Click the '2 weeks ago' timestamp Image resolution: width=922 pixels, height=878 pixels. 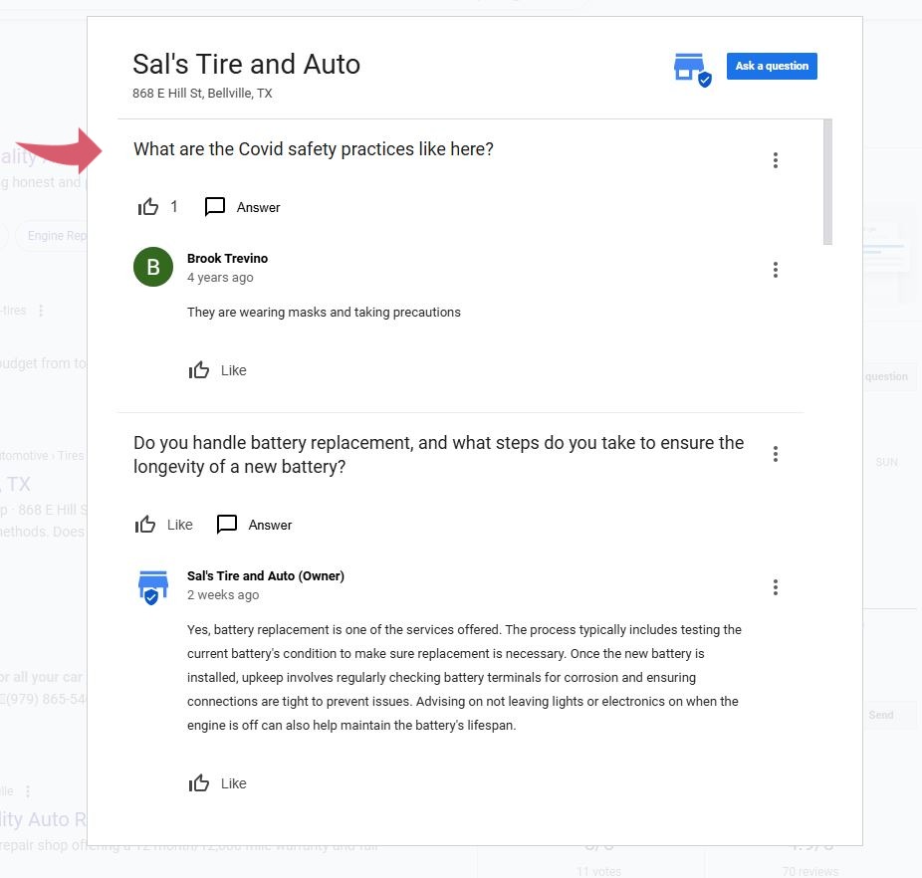(223, 595)
